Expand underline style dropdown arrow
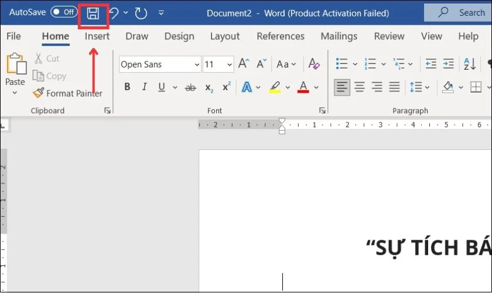 (x=175, y=88)
